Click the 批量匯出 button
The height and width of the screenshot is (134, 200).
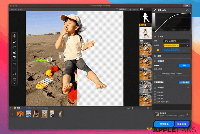181,124
